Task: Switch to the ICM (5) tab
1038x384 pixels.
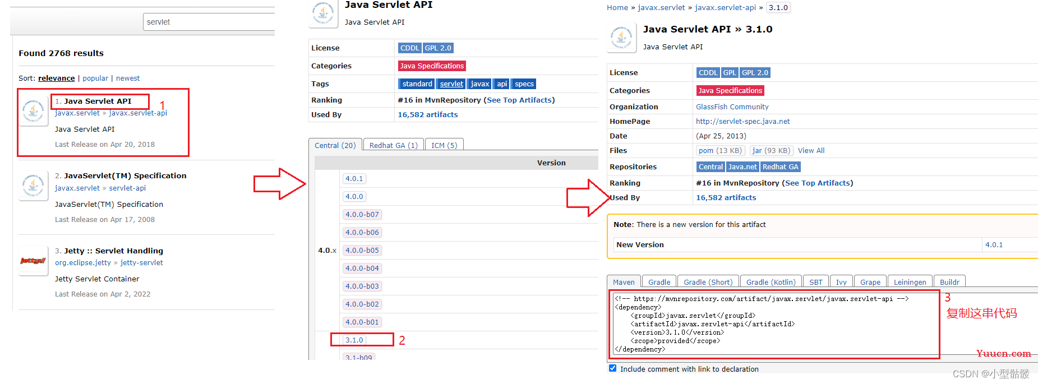Action: (x=444, y=145)
